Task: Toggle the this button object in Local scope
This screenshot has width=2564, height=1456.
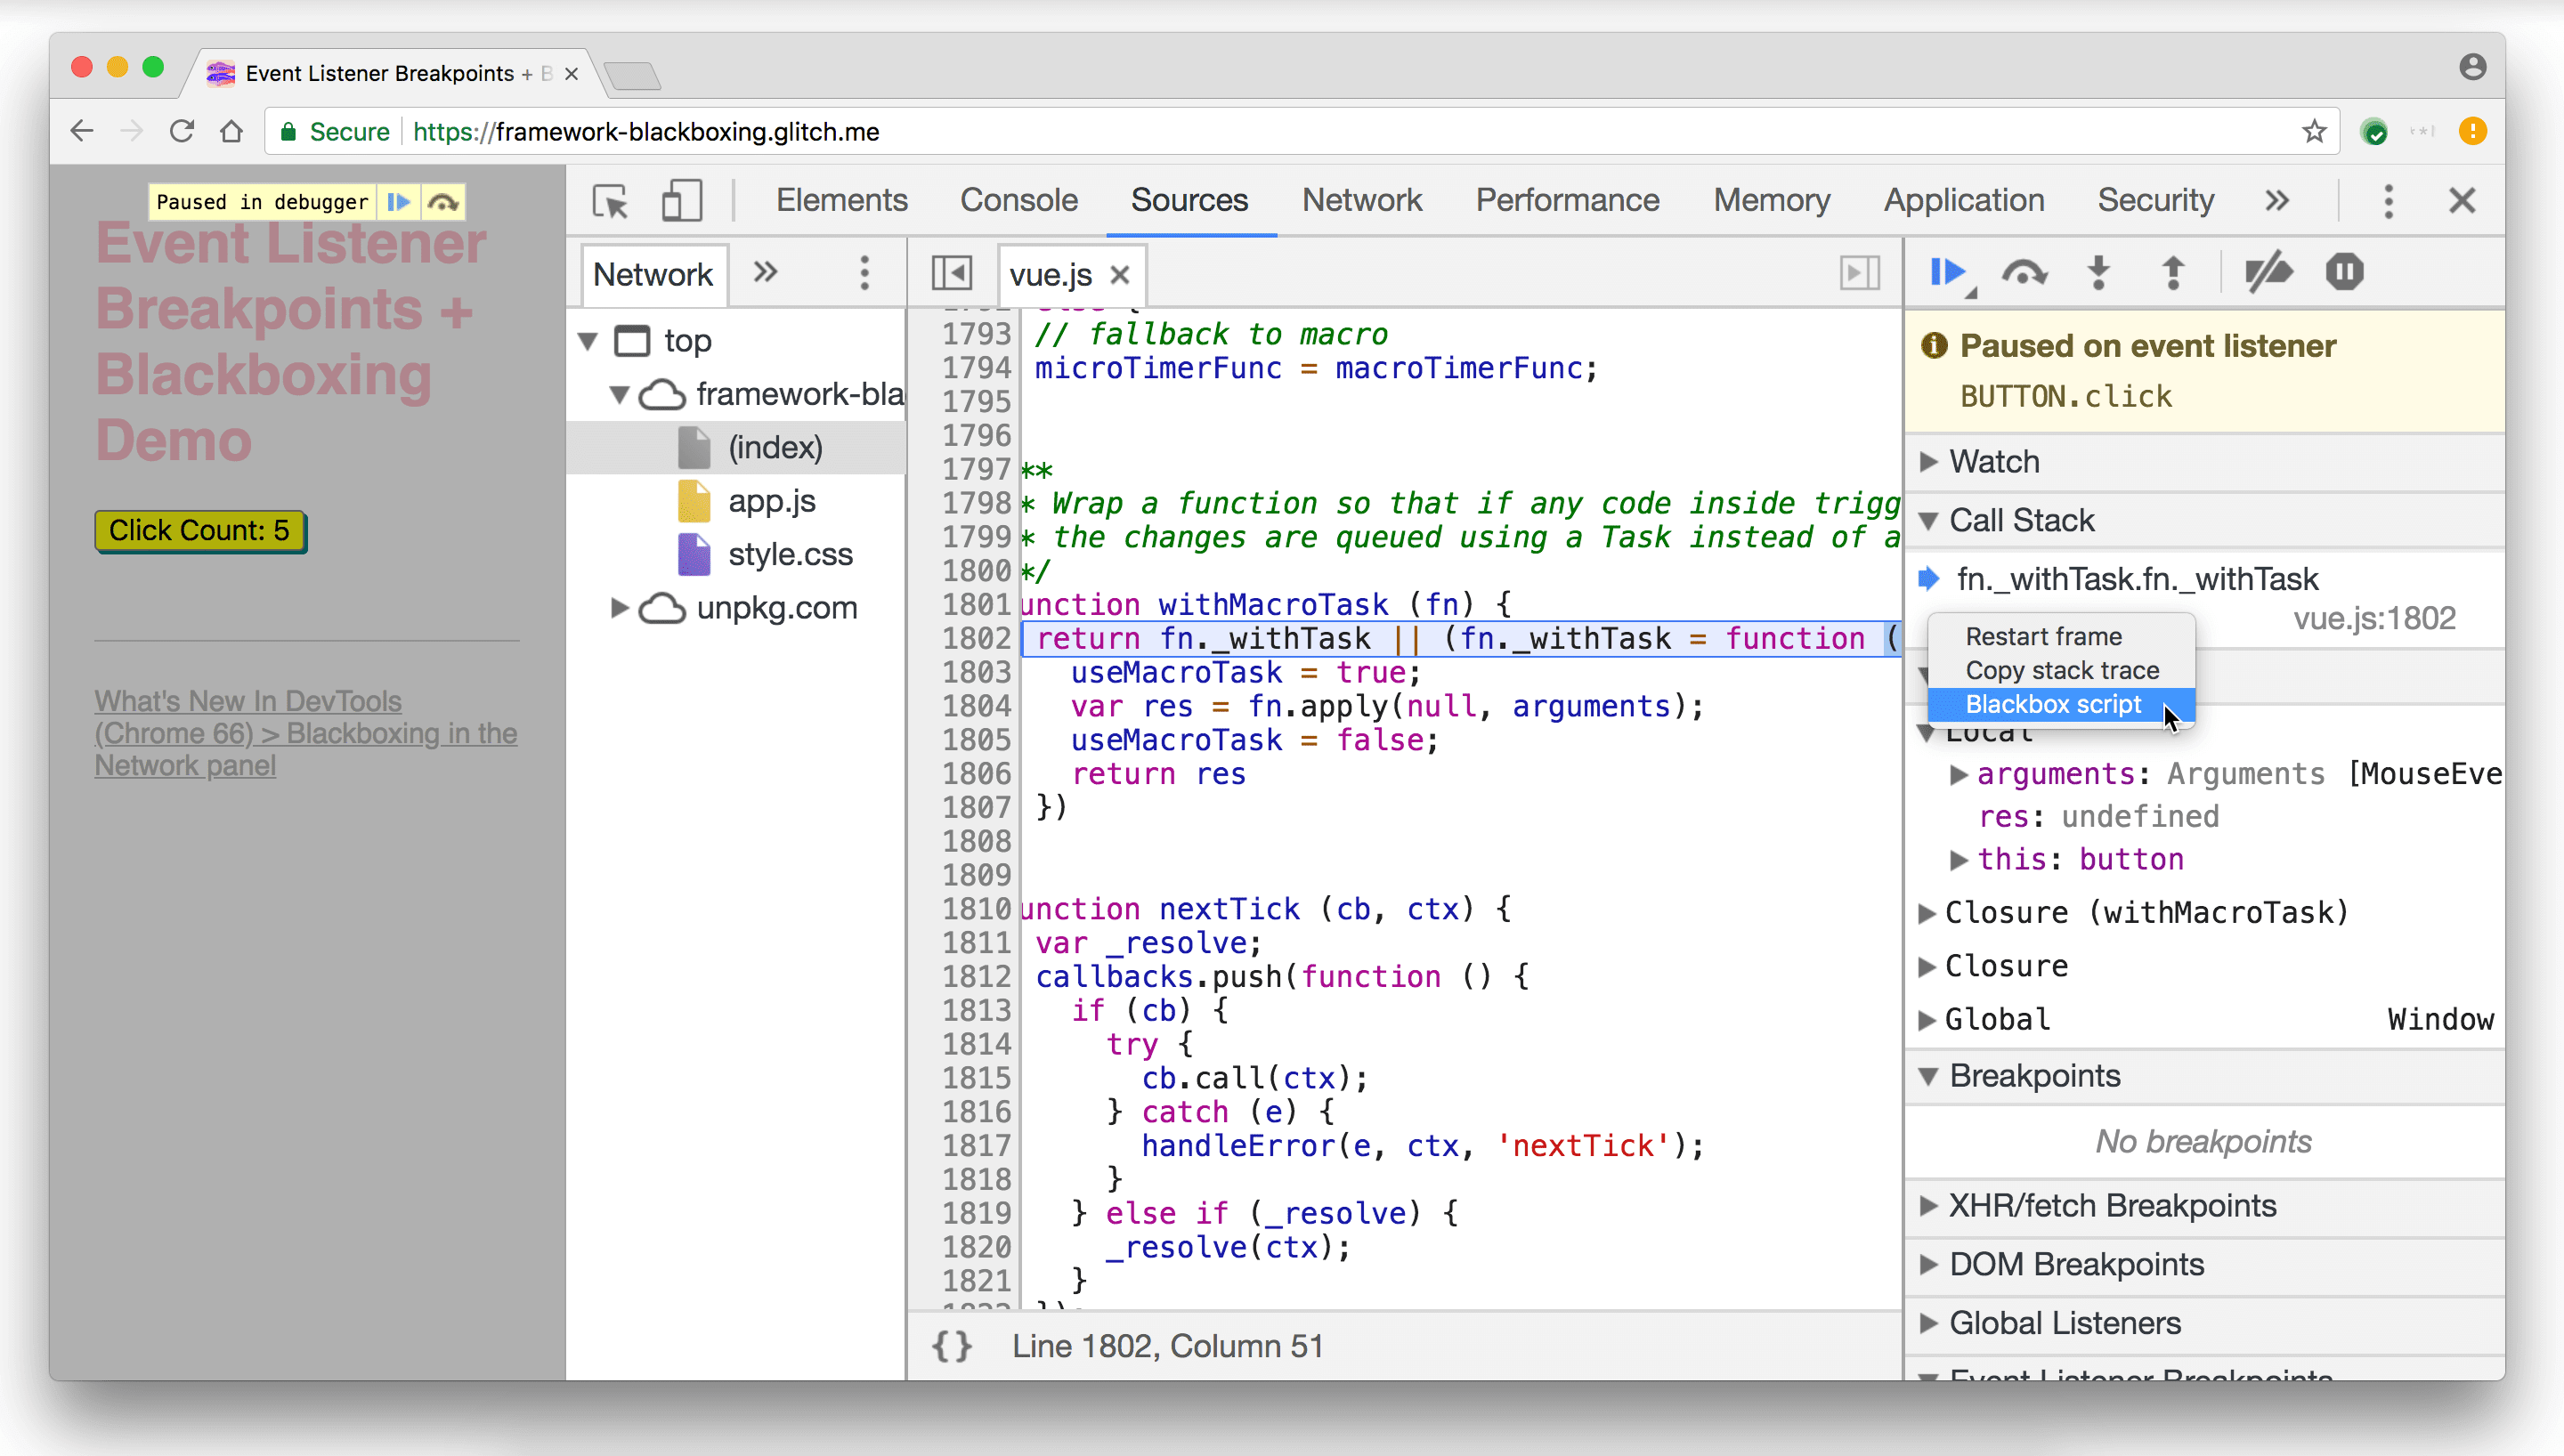Action: [x=1959, y=859]
